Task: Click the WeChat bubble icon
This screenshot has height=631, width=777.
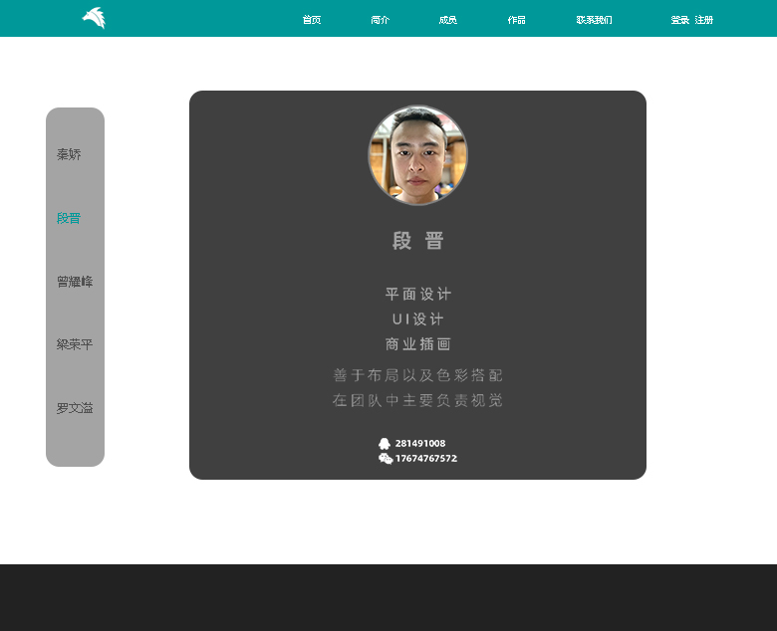Action: [386, 459]
